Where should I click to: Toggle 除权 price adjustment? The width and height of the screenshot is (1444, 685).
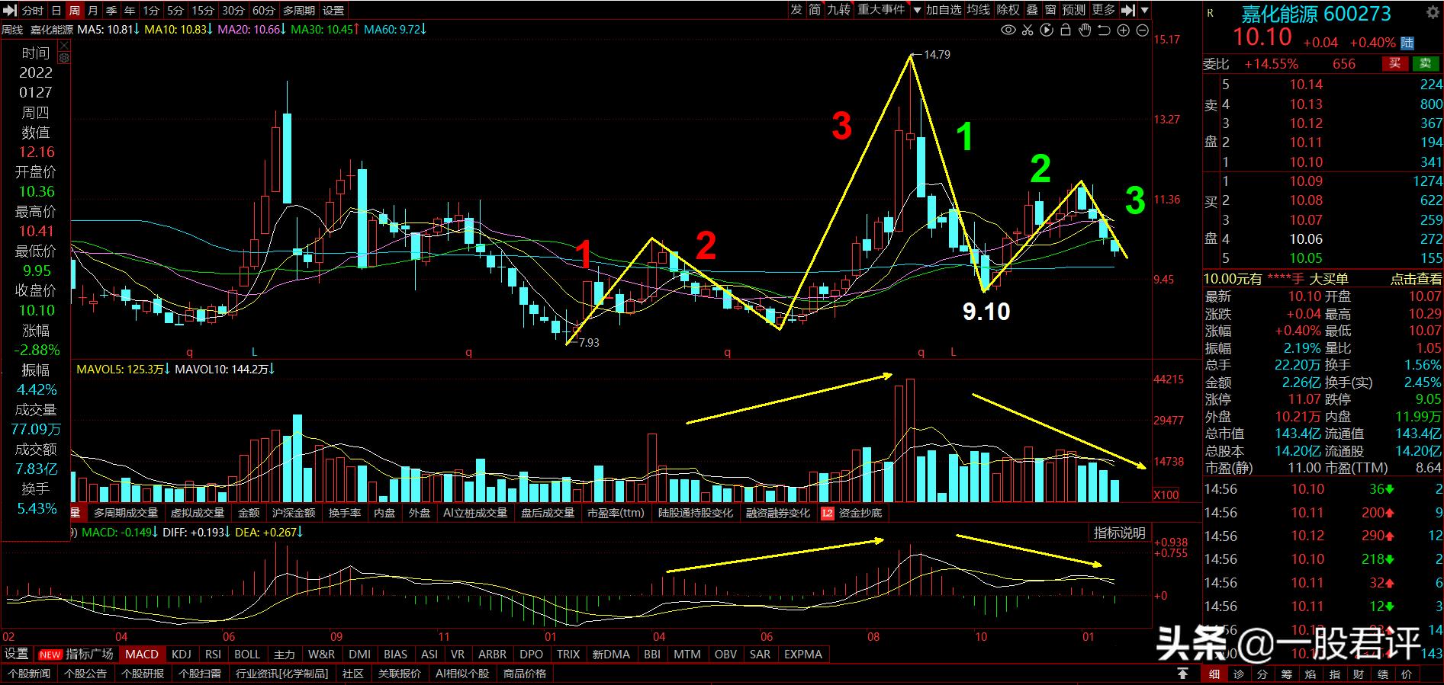pos(1008,10)
